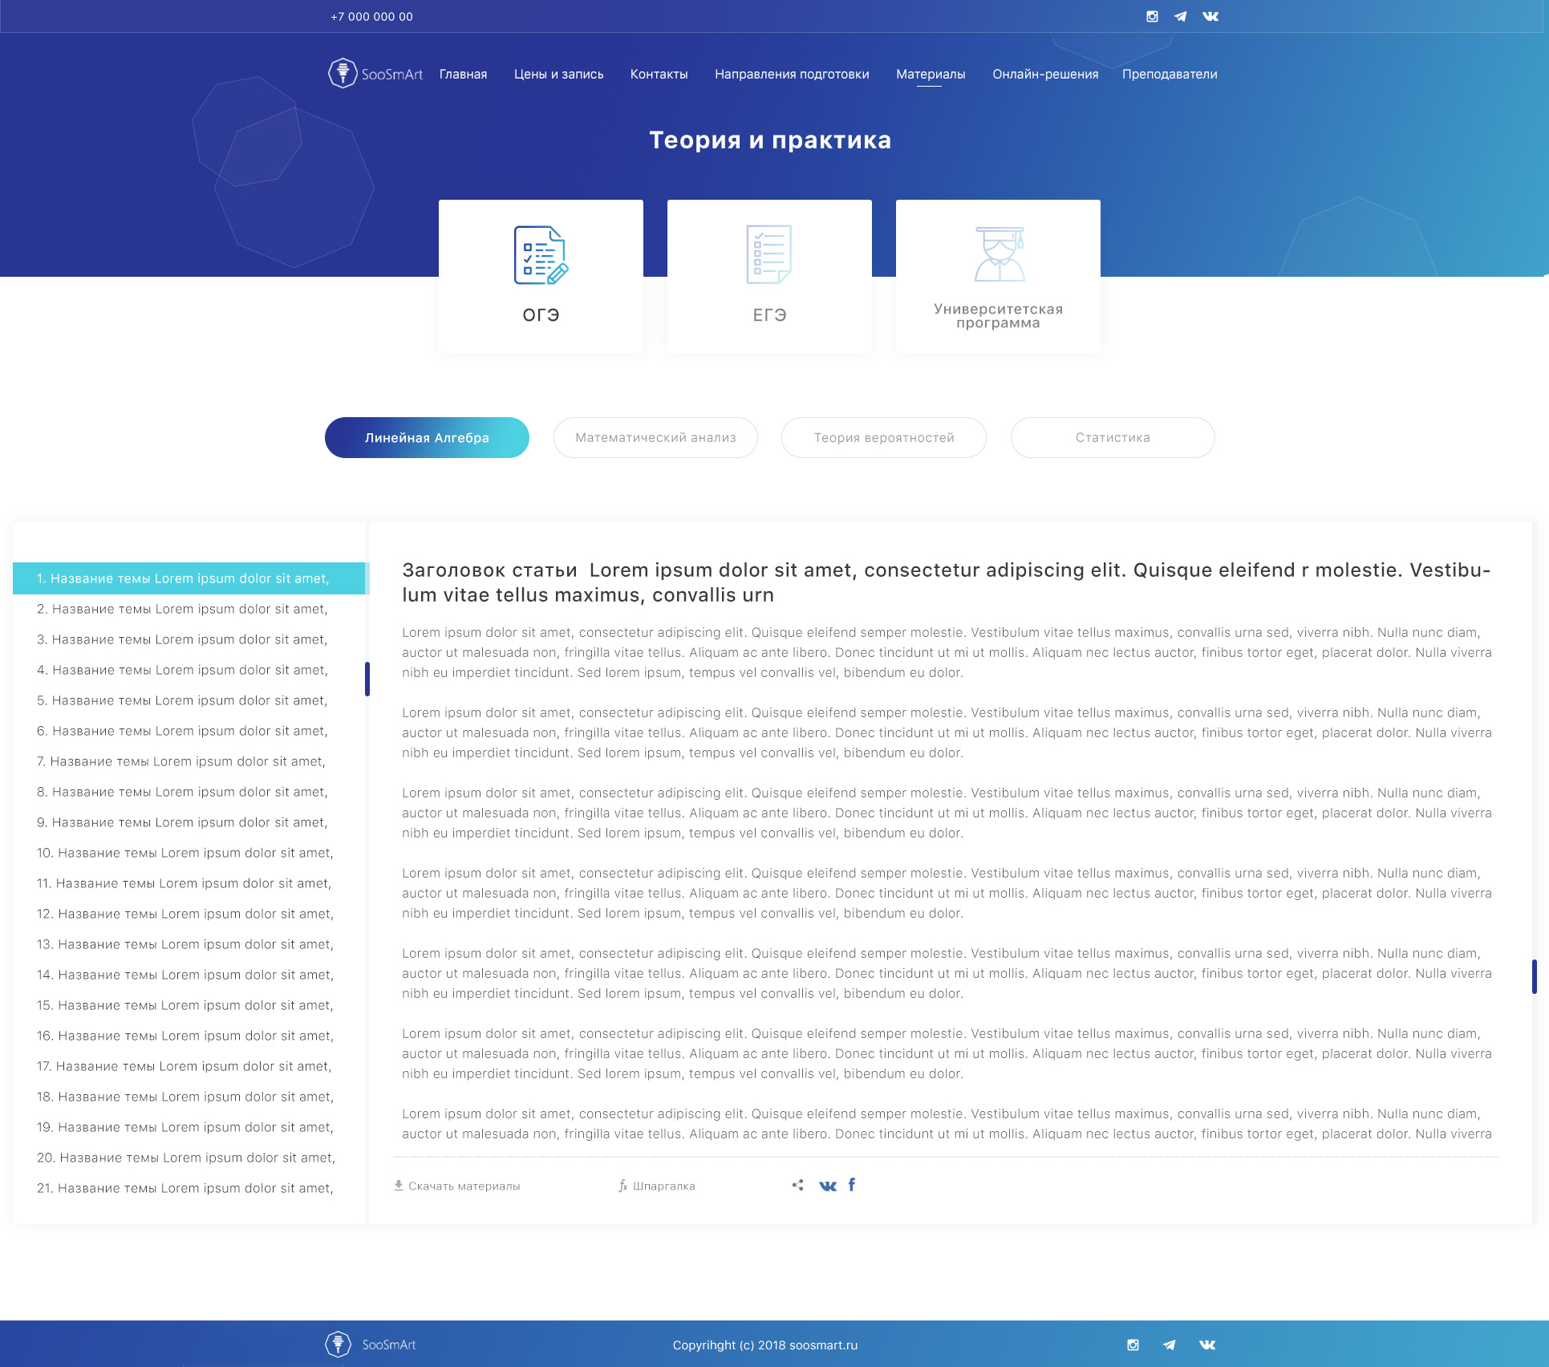Click ОГЭ card label
Viewport: 1549px width, 1367px height.
(541, 314)
